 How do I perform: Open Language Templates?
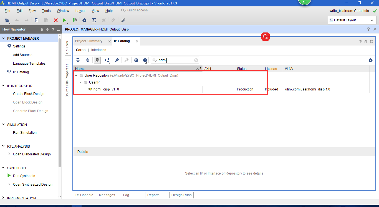coord(29,64)
